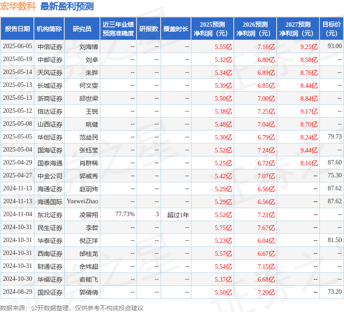
Task: Select the 研究员 column header
Action: click(82, 29)
